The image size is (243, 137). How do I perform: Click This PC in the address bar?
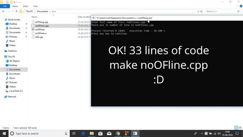coord(29,11)
